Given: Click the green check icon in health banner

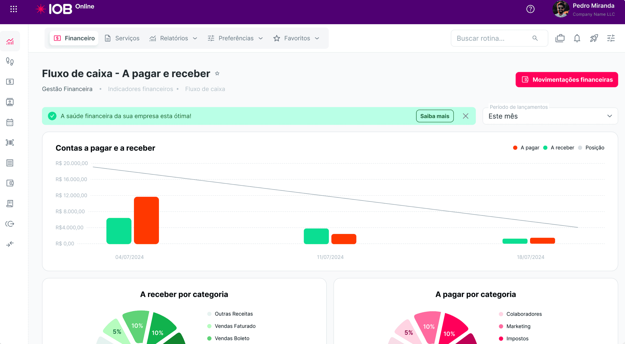Looking at the screenshot, I should pyautogui.click(x=52, y=116).
